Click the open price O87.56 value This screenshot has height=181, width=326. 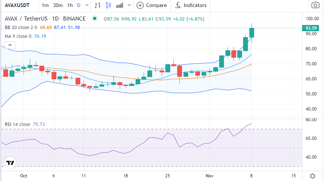[112, 19]
